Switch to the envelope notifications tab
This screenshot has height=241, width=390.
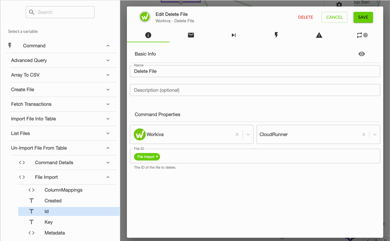(191, 35)
